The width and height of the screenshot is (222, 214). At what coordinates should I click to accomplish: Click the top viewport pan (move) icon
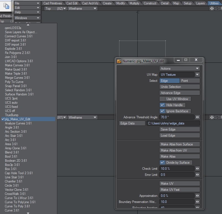point(212,9)
